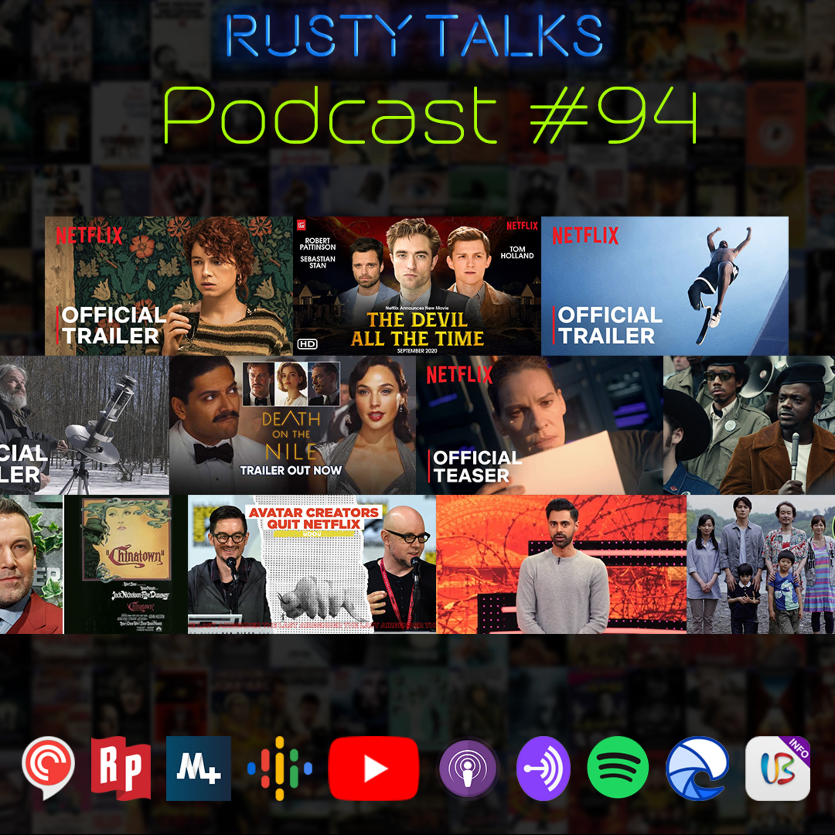This screenshot has height=835, width=835.
Task: Click the red YouTube play icon
Action: 374,768
